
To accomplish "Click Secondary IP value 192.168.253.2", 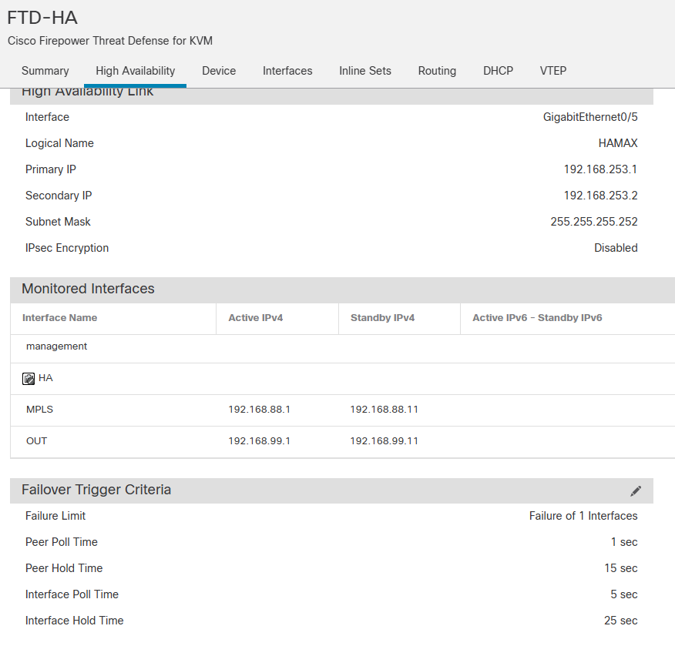I will click(600, 196).
